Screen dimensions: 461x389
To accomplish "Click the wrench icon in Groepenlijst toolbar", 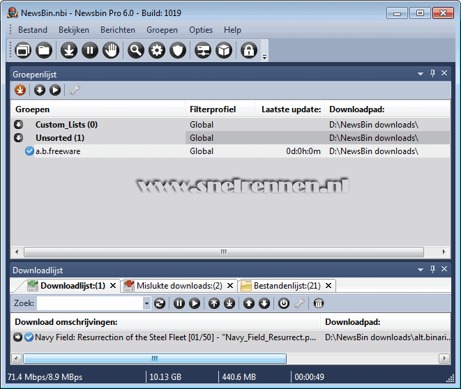I will tap(75, 90).
